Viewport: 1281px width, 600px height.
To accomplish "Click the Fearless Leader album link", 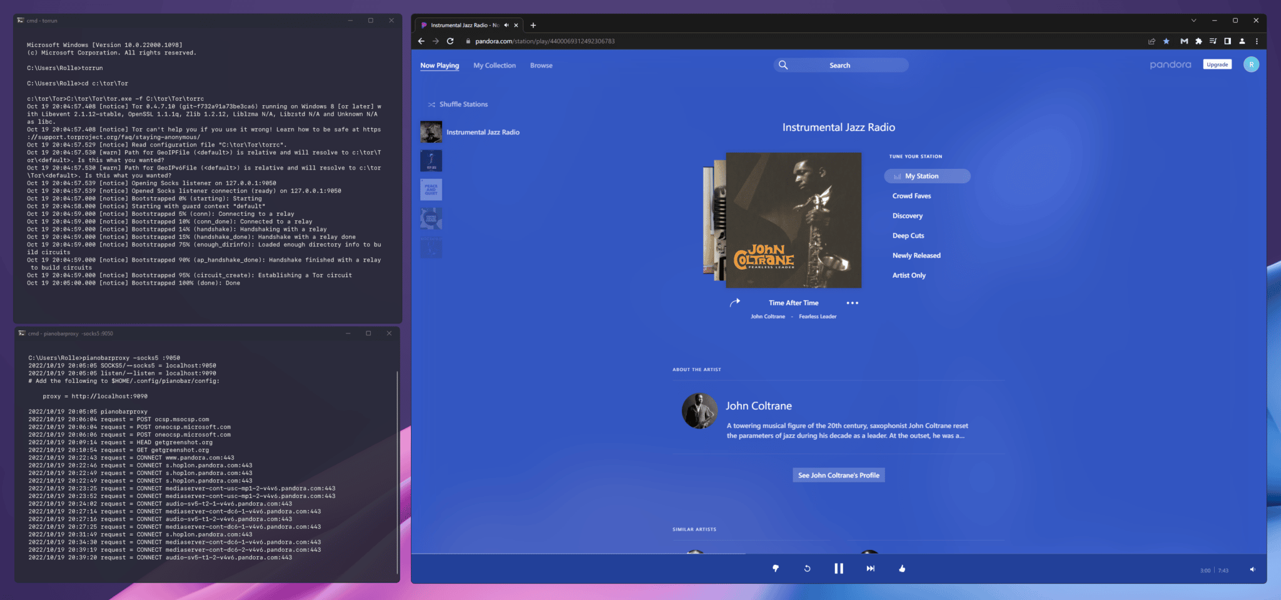I will tap(818, 317).
